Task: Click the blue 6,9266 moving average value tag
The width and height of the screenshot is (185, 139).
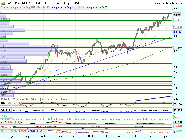Action: click(x=177, y=33)
